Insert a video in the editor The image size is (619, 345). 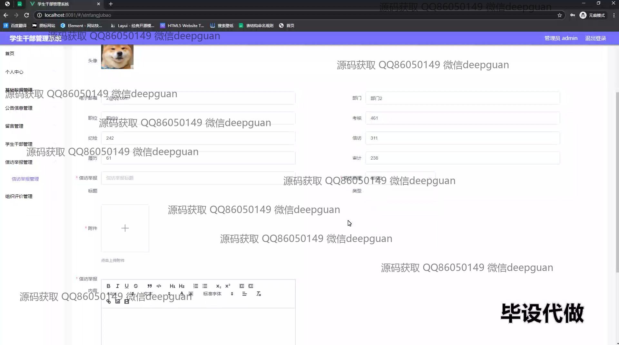pos(127,302)
